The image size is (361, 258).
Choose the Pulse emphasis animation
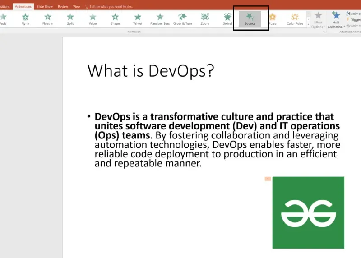[x=273, y=19]
